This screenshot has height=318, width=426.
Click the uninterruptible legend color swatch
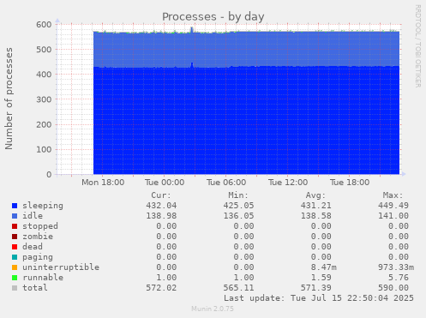[x=15, y=267]
